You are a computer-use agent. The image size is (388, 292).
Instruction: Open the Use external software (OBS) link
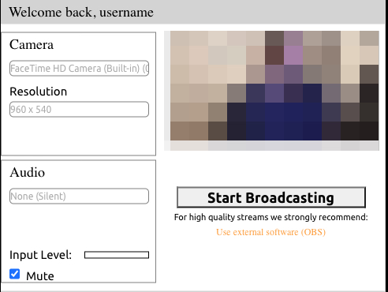(270, 232)
